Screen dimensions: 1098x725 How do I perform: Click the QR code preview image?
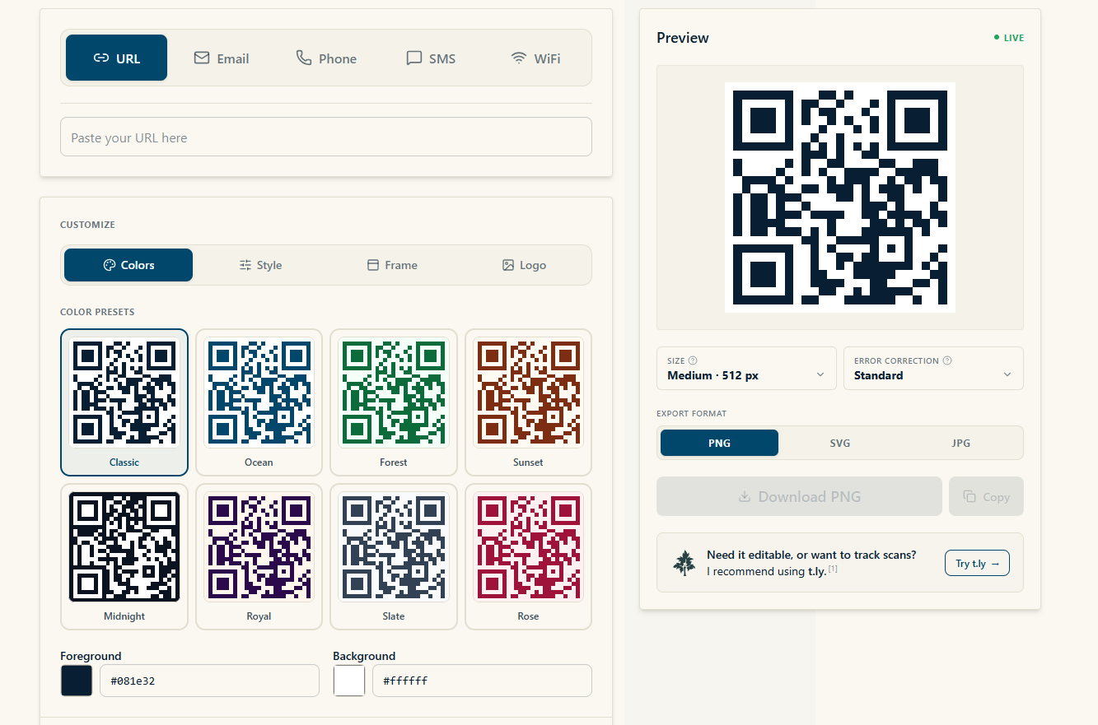pyautogui.click(x=840, y=198)
